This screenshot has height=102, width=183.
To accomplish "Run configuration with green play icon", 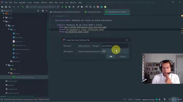I will point(62,7).
